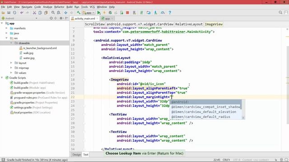Choose @android: completion suggestion

[x=205, y=102]
